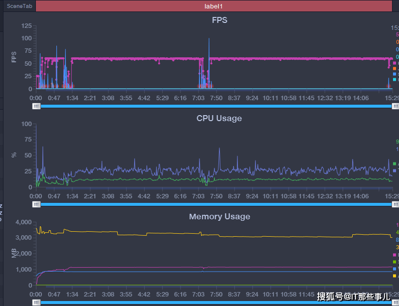Toggle magenta legend swatch in Memory Usage chart
The image size is (399, 306).
pos(395,255)
